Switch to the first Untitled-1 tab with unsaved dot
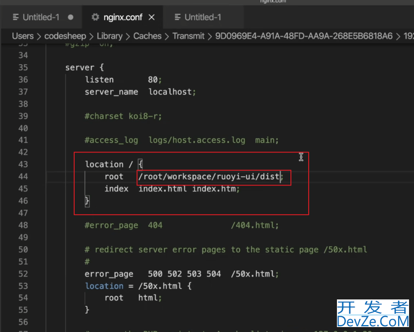 41,17
